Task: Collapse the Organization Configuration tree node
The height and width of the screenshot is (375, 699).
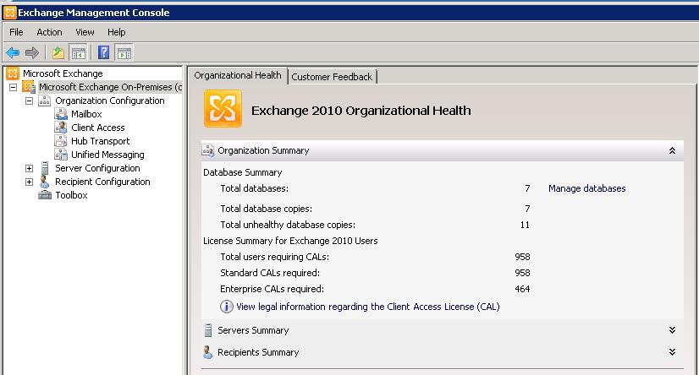Action: point(29,101)
